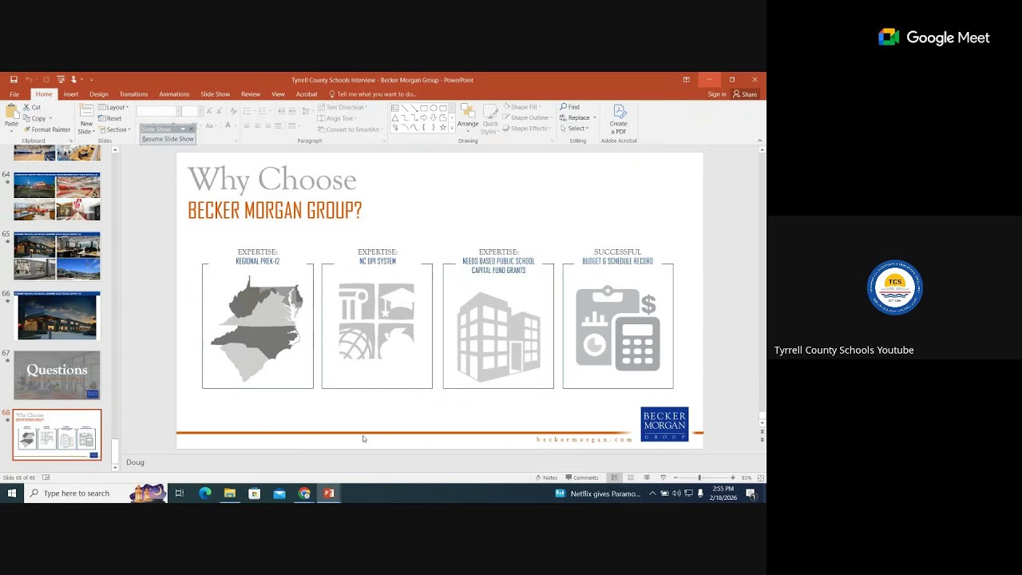This screenshot has height=575, width=1022.
Task: Pick the oval shape from gallery
Action: coord(434,108)
